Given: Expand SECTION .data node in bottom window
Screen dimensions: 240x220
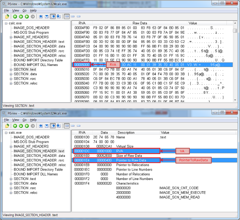Looking at the screenshot, I should coord(11,184).
